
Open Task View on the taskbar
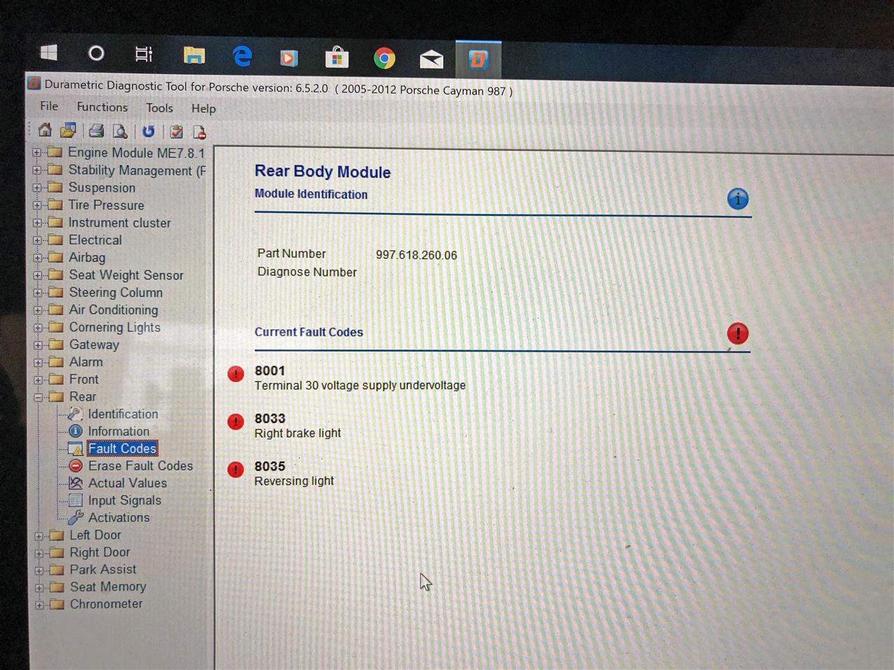[x=144, y=54]
